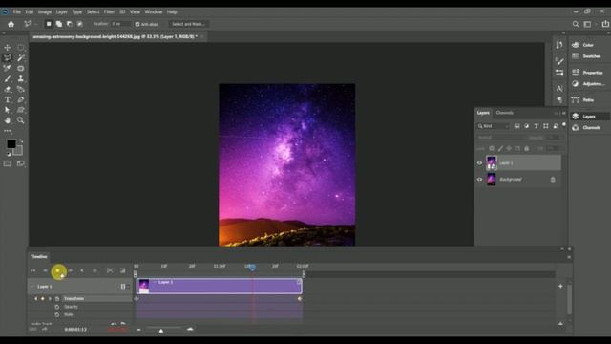Screen dimensions: 611x344
Task: Click the Feather input field
Action: [121, 24]
